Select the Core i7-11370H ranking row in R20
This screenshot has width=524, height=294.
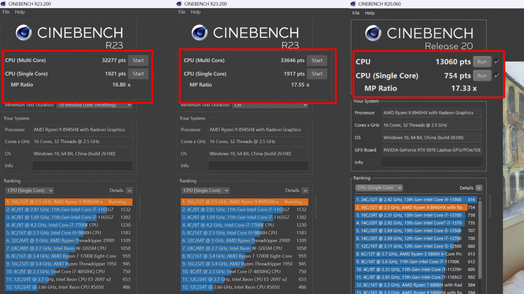(416, 269)
